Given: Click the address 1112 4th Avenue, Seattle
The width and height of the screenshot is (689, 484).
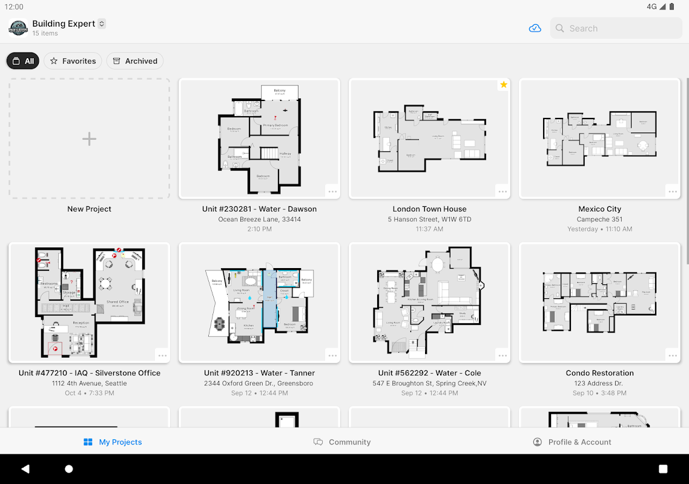Looking at the screenshot, I should point(89,383).
